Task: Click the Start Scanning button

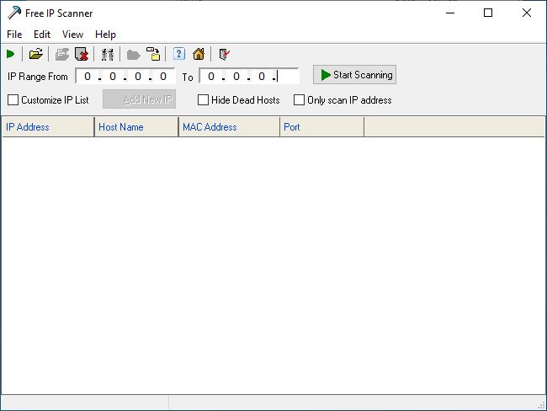Action: point(354,75)
